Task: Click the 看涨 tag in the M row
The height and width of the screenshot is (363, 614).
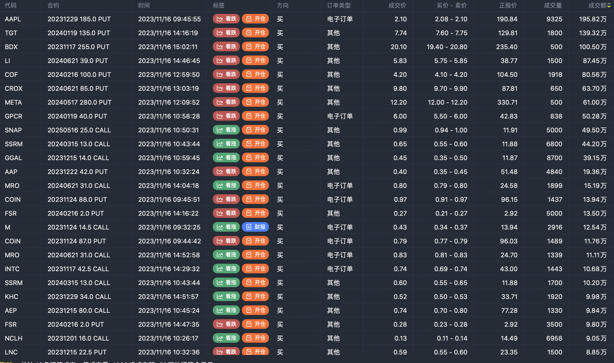Action: [x=226, y=227]
